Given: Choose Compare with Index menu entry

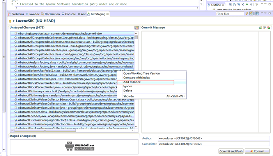Looking at the screenshot, I should [136, 78].
